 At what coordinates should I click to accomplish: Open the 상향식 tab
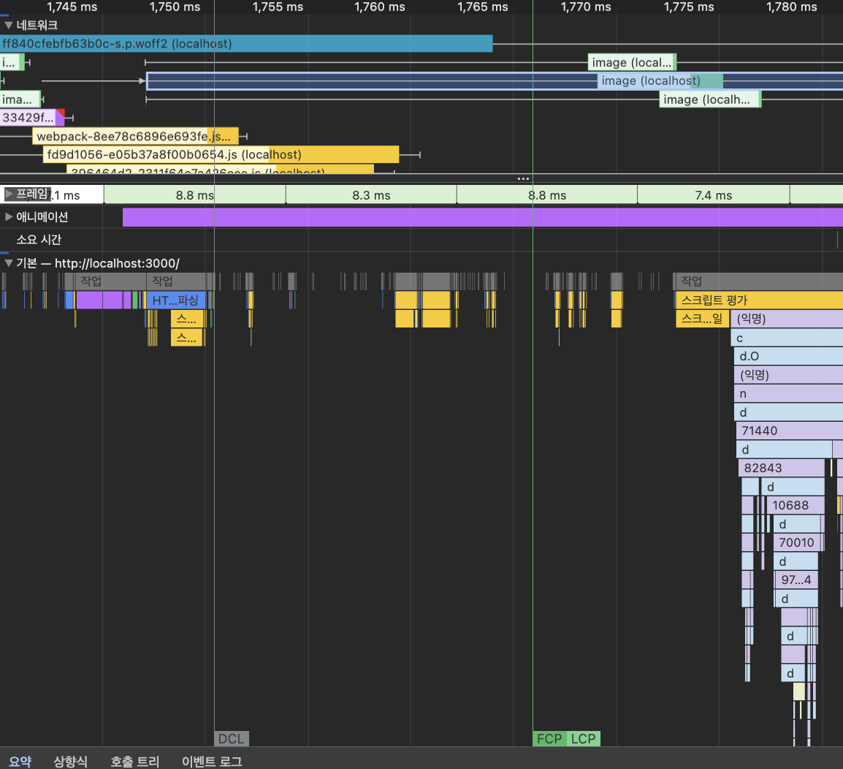coord(70,761)
